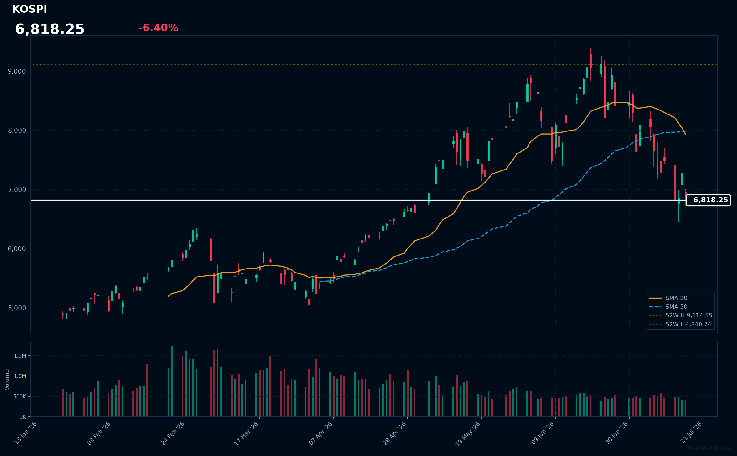Click the 6,818.25 current price tag
This screenshot has width=737, height=456.
pyautogui.click(x=708, y=200)
